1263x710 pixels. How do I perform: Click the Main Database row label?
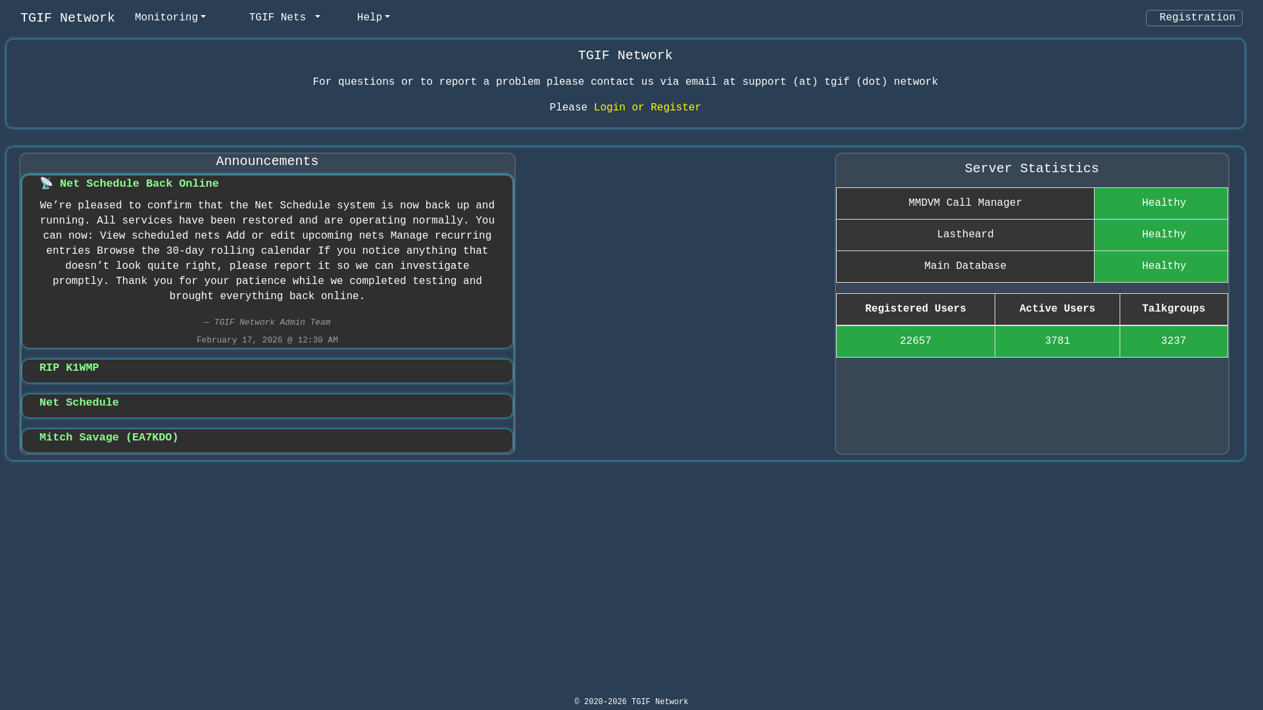pos(965,266)
